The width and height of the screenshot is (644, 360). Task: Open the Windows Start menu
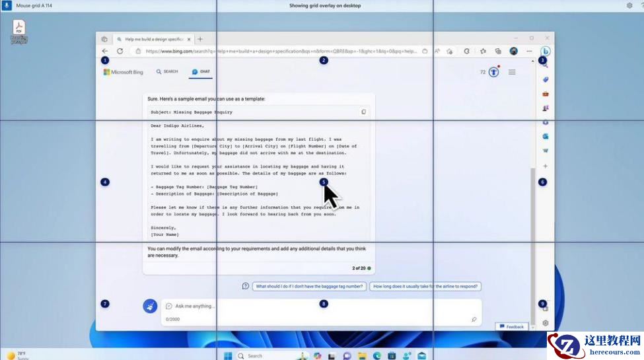click(x=228, y=355)
